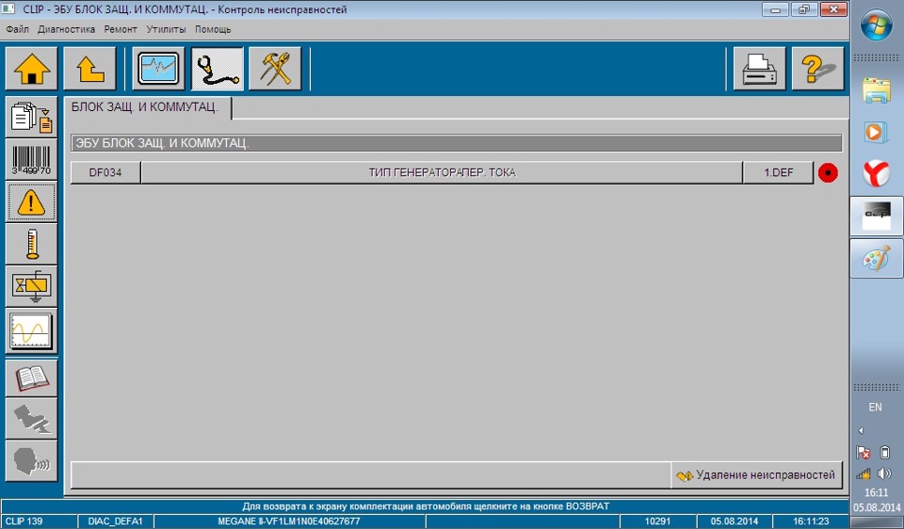Click the greyed seat configuration icon

click(x=31, y=419)
